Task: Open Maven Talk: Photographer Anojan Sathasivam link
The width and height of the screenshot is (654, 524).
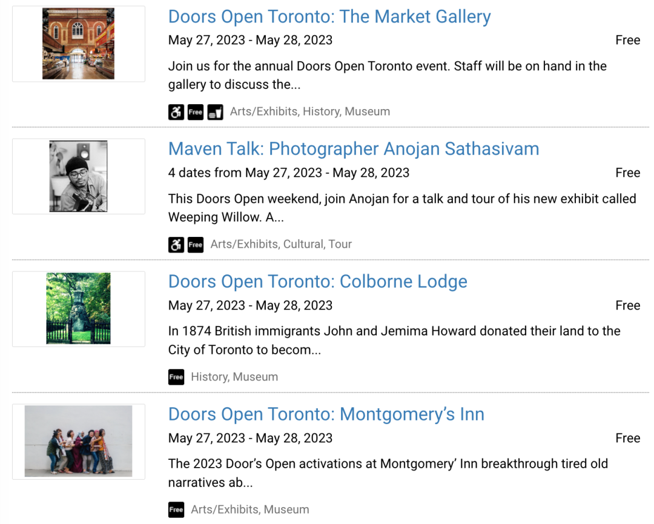Action: pyautogui.click(x=354, y=149)
